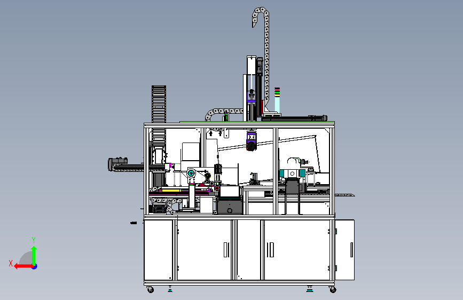Select the left cabinet door handle

point(226,250)
